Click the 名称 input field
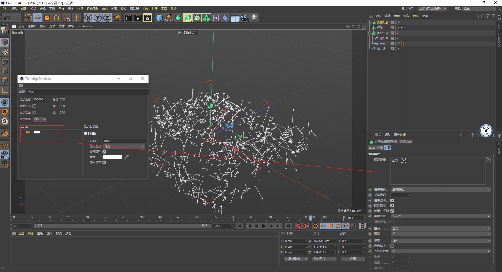 coord(124,141)
